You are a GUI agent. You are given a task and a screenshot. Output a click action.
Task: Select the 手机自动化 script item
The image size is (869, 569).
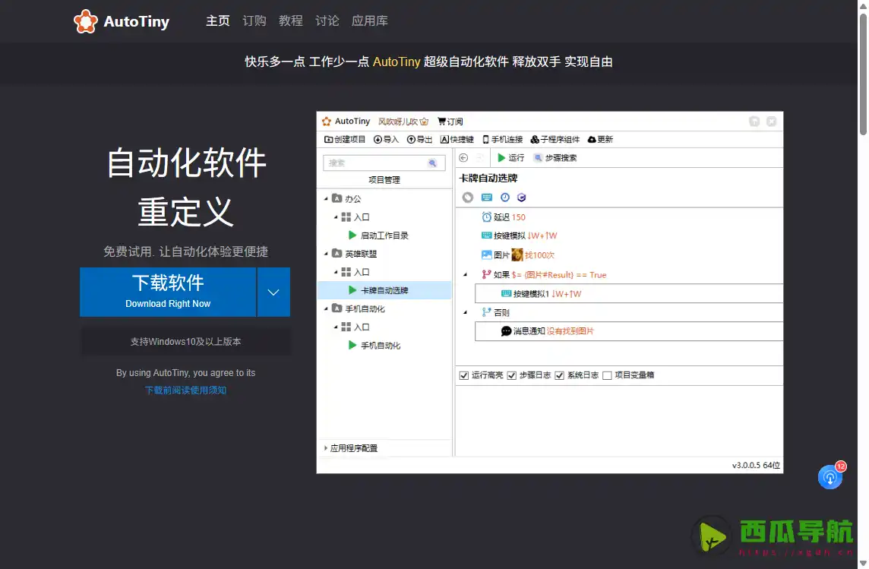374,345
